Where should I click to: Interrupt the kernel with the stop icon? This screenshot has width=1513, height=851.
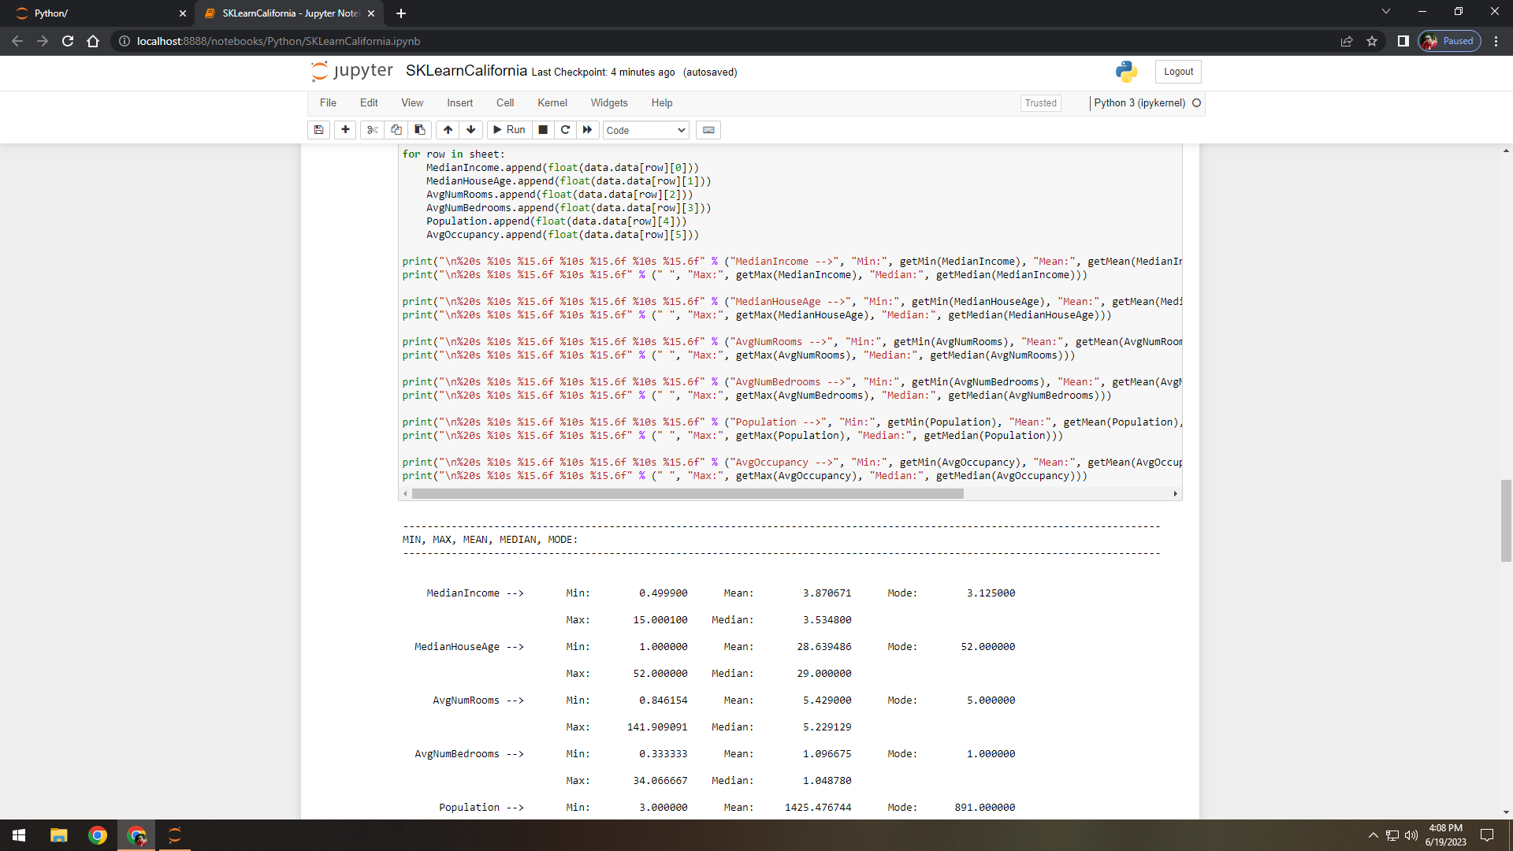point(543,130)
